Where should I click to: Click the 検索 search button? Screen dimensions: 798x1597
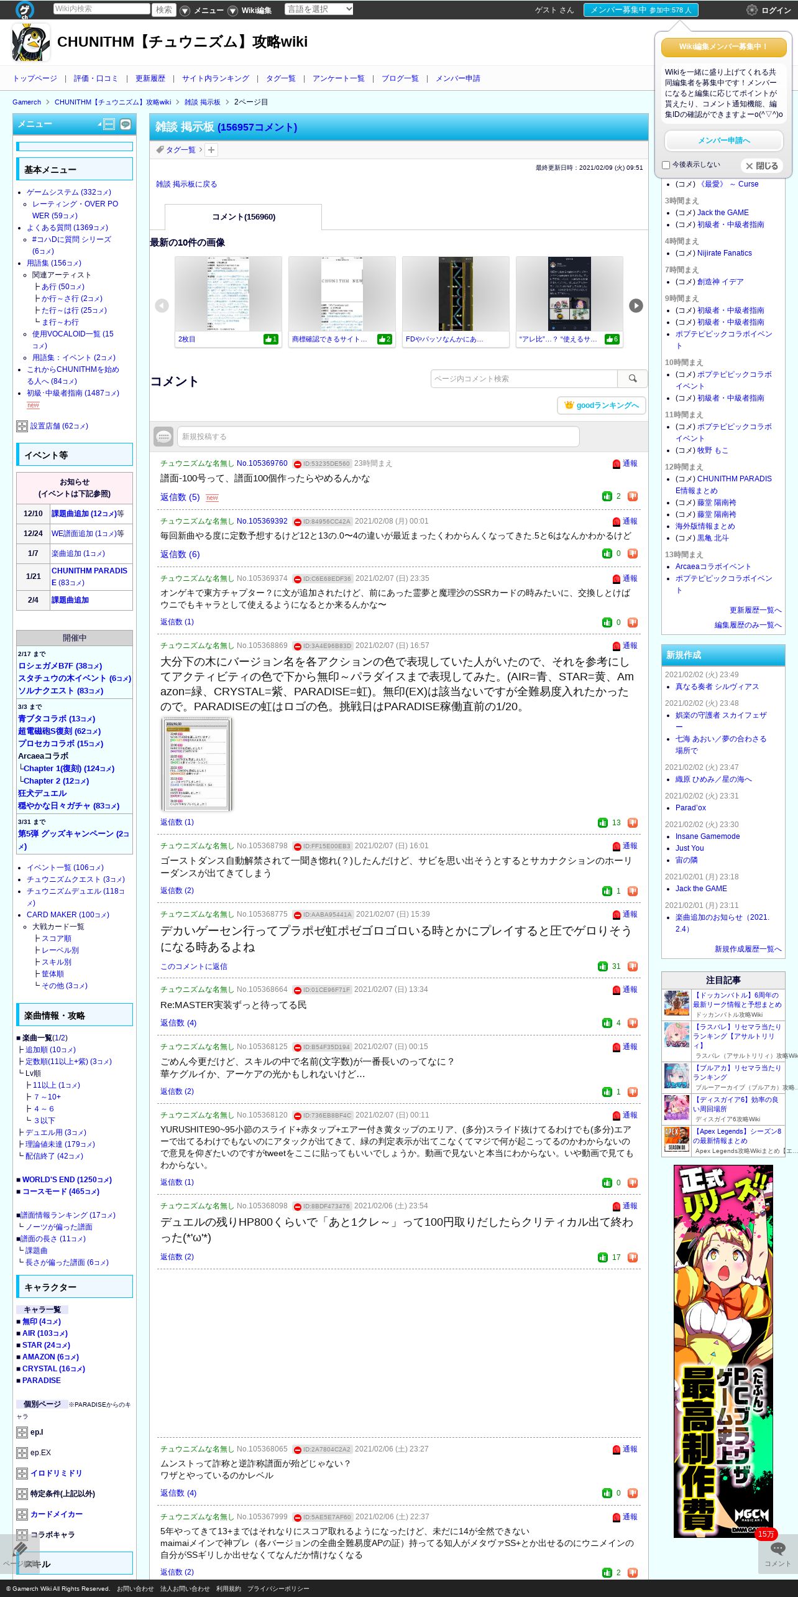coord(164,9)
